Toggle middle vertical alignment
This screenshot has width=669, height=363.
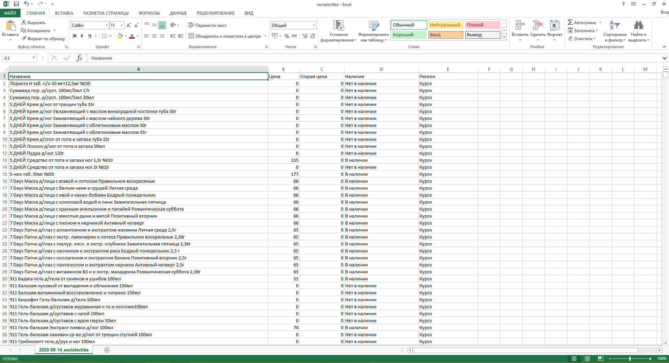click(x=154, y=25)
